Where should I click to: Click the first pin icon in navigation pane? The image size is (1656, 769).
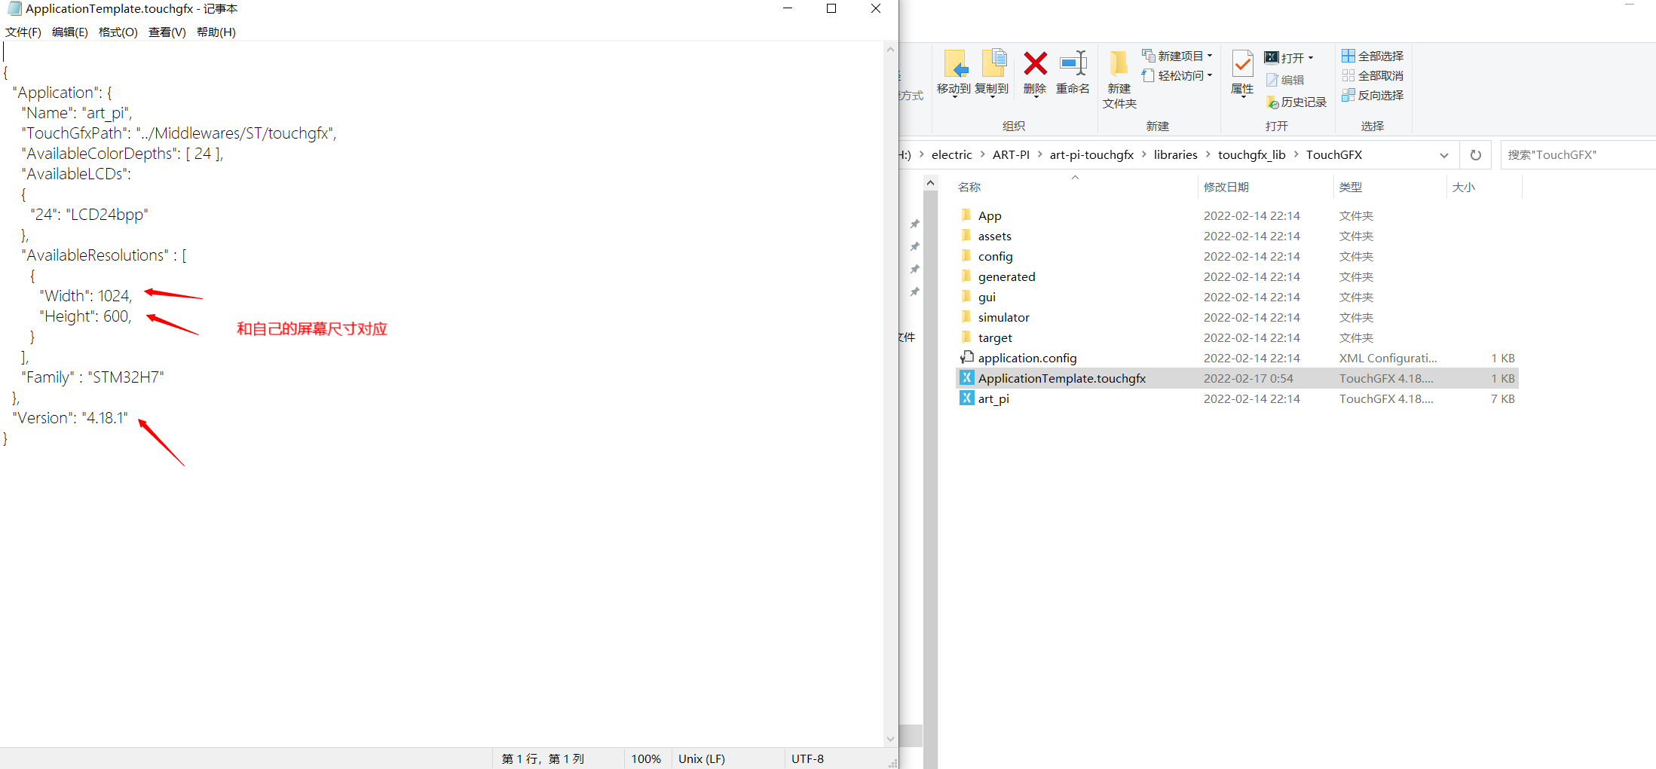coord(914,224)
